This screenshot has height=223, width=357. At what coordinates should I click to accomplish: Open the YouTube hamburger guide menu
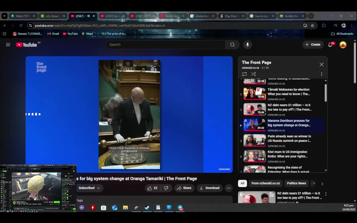[8, 45]
